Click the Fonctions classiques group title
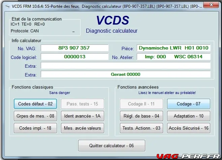222x160 pixels. coord(32,87)
